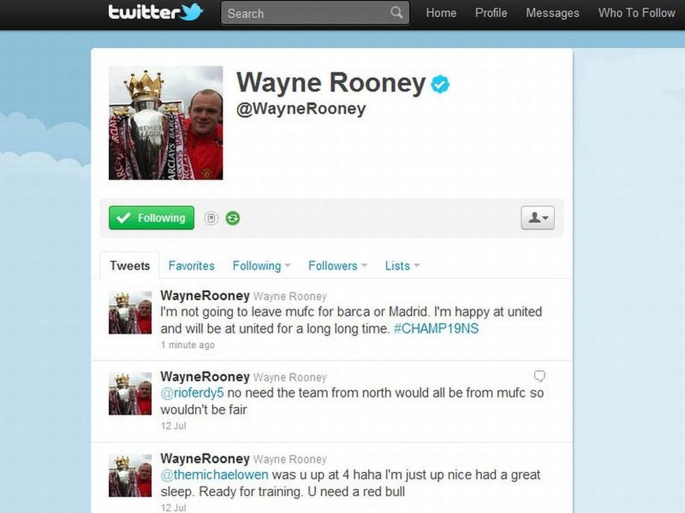The image size is (685, 513).
Task: Click the Twitter bird logo
Action: click(192, 12)
